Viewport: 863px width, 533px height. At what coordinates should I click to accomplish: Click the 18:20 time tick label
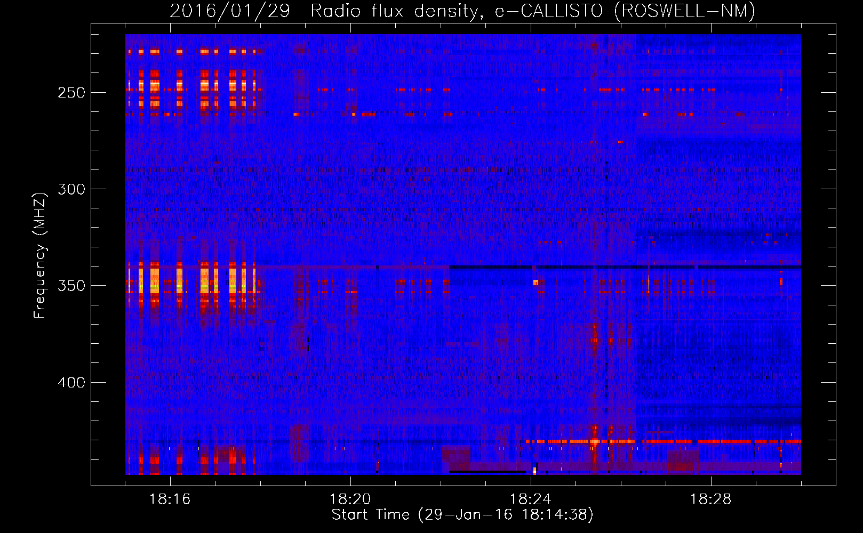(x=350, y=499)
